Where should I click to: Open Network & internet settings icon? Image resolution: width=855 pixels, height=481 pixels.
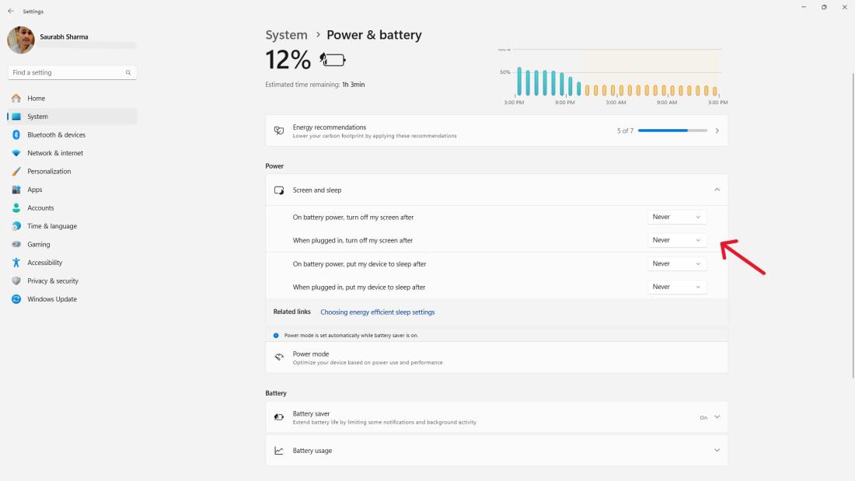point(16,153)
